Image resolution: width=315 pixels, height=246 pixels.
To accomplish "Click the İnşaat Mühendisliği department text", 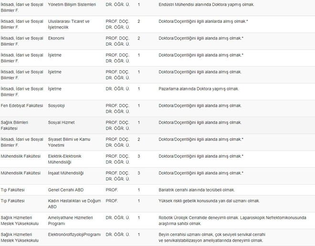I will pyautogui.click(x=66, y=173).
